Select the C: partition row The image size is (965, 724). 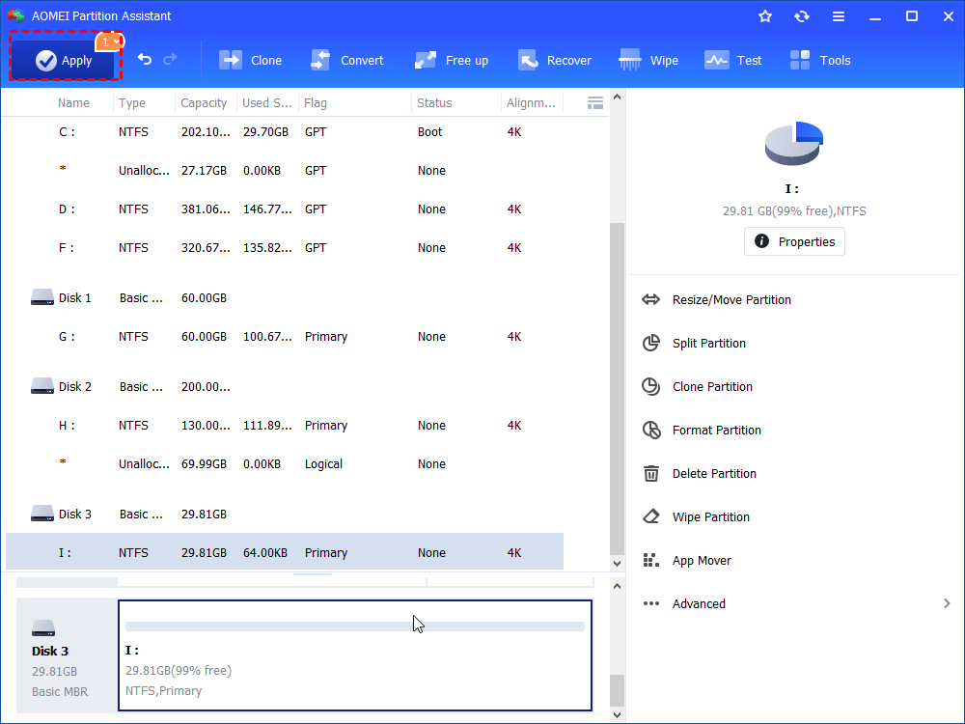point(285,131)
